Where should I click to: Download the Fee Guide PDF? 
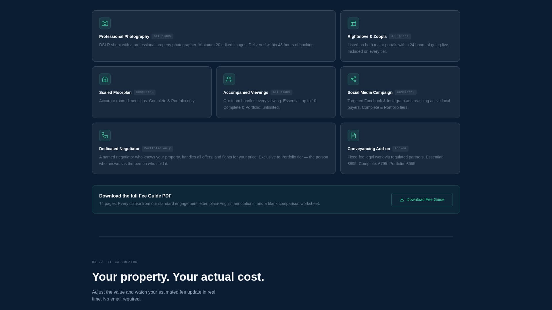[x=422, y=199]
